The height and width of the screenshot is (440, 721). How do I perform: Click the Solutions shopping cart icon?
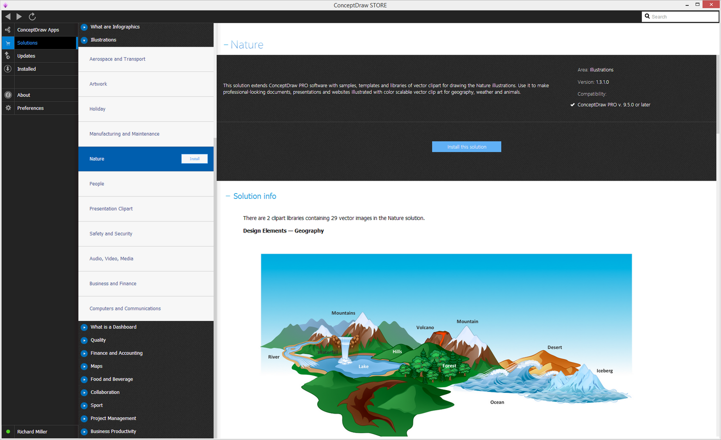8,43
